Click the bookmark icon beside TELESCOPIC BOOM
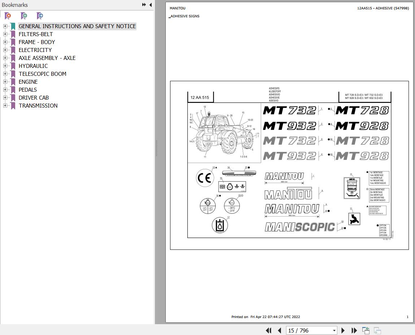Image resolution: width=415 pixels, height=335 pixels. click(x=13, y=74)
